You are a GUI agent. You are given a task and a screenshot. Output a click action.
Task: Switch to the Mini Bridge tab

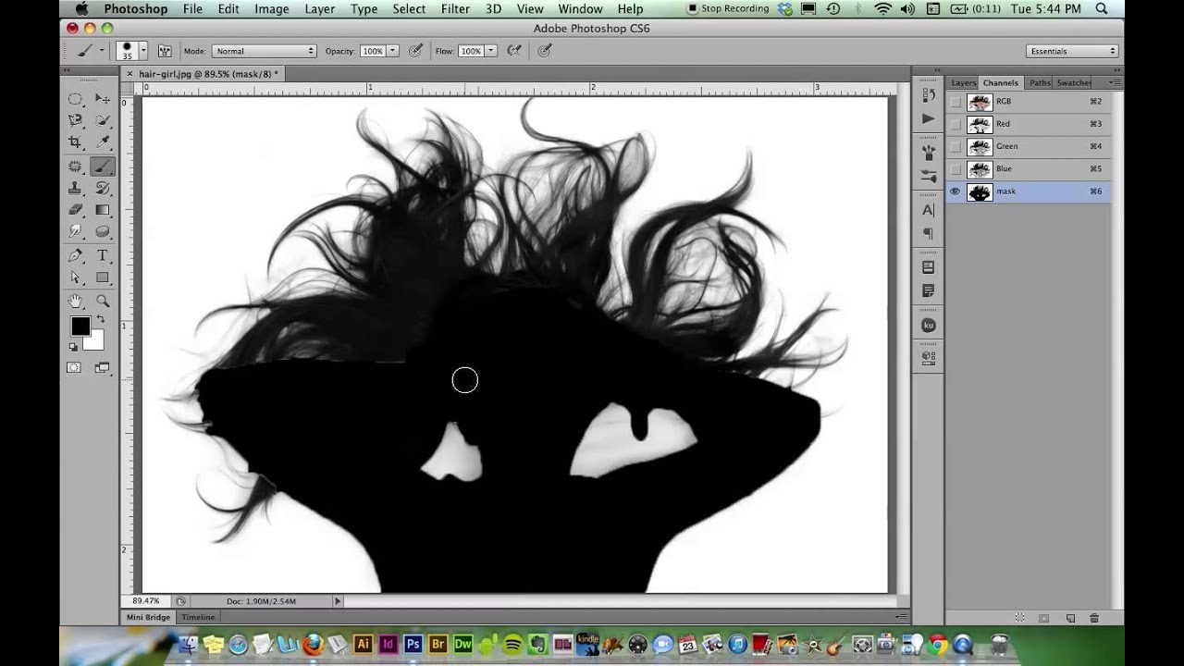146,617
